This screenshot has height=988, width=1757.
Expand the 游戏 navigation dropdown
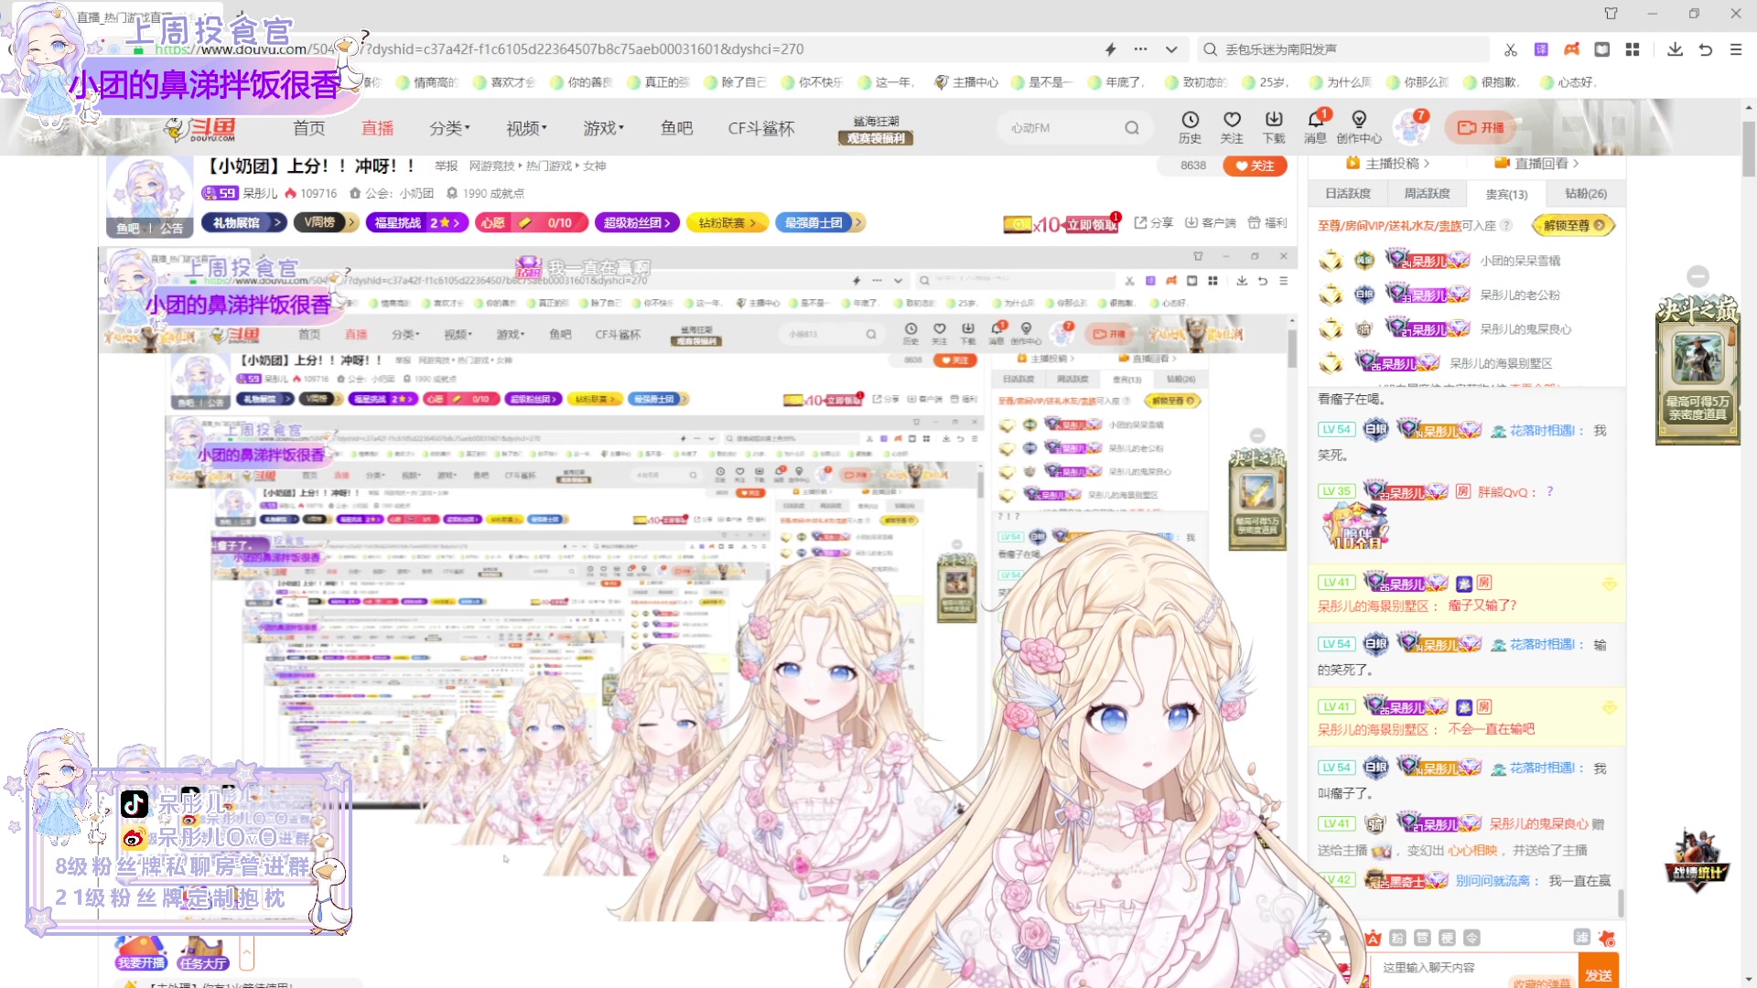coord(603,128)
